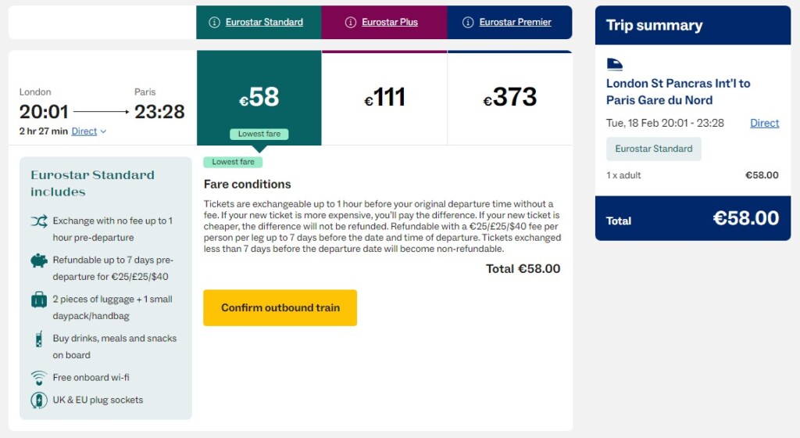Click the luggage suitcase icon
This screenshot has width=800, height=438.
pos(39,300)
